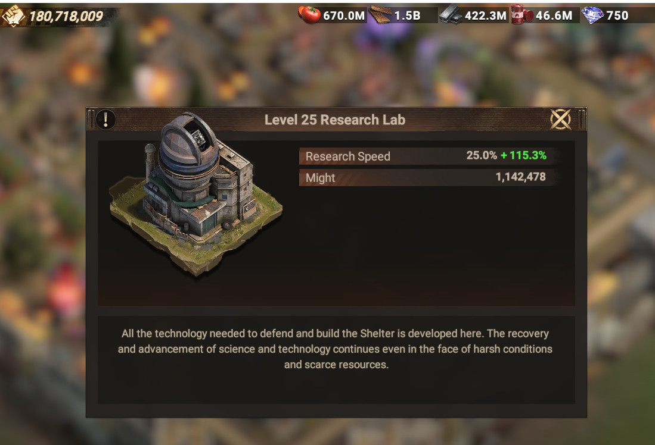Image resolution: width=655 pixels, height=445 pixels.
Task: Click the 1.5B wood amount
Action: tap(407, 16)
